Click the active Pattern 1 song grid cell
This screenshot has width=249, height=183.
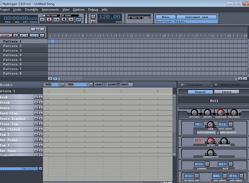tap(53, 41)
